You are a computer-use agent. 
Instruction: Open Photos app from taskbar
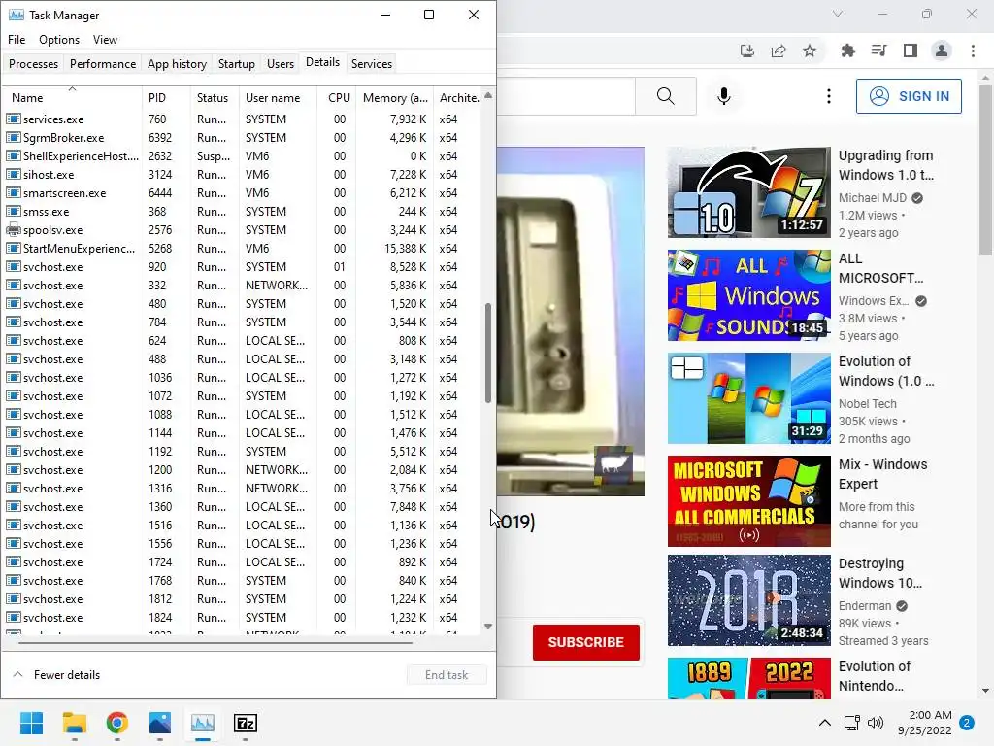click(x=160, y=723)
